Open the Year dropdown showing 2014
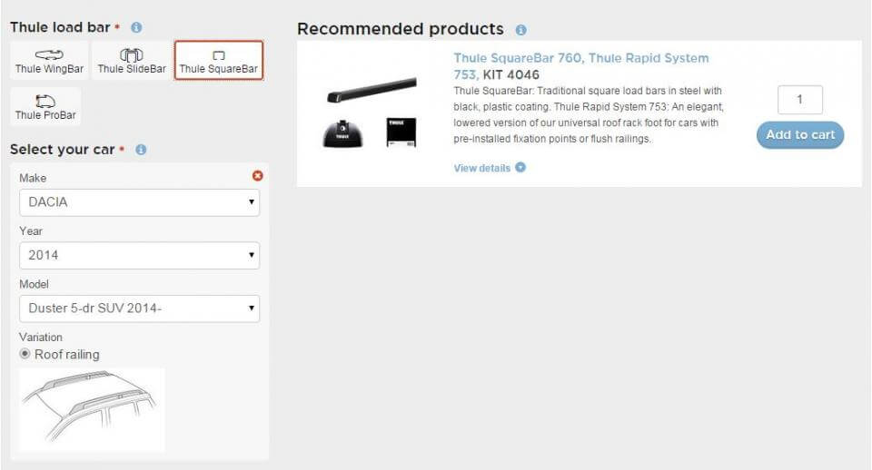This screenshot has width=872, height=470. pos(139,255)
